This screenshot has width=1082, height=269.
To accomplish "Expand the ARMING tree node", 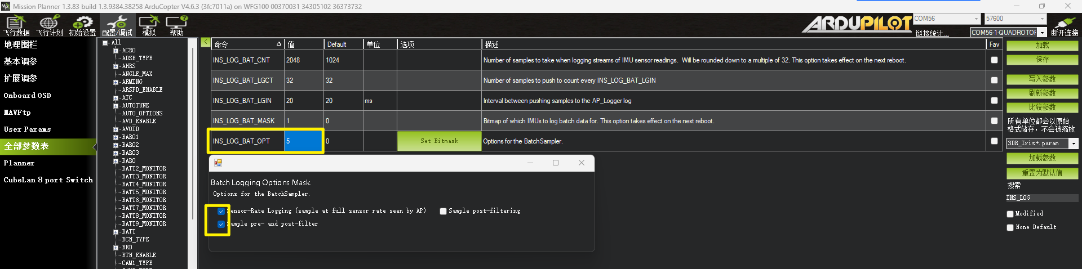I will click(x=116, y=82).
